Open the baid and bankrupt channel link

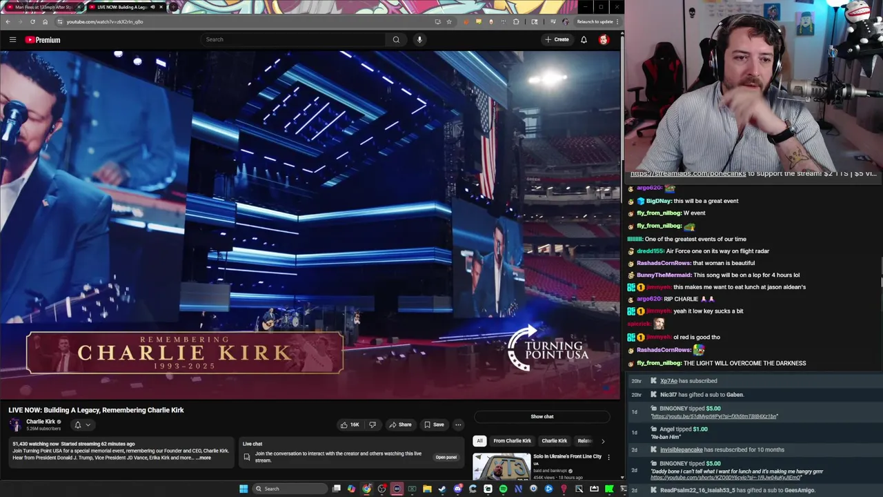pos(550,471)
